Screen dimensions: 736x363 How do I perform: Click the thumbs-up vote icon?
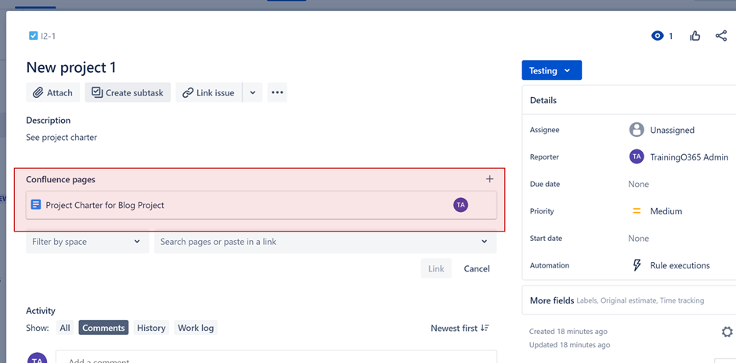695,36
